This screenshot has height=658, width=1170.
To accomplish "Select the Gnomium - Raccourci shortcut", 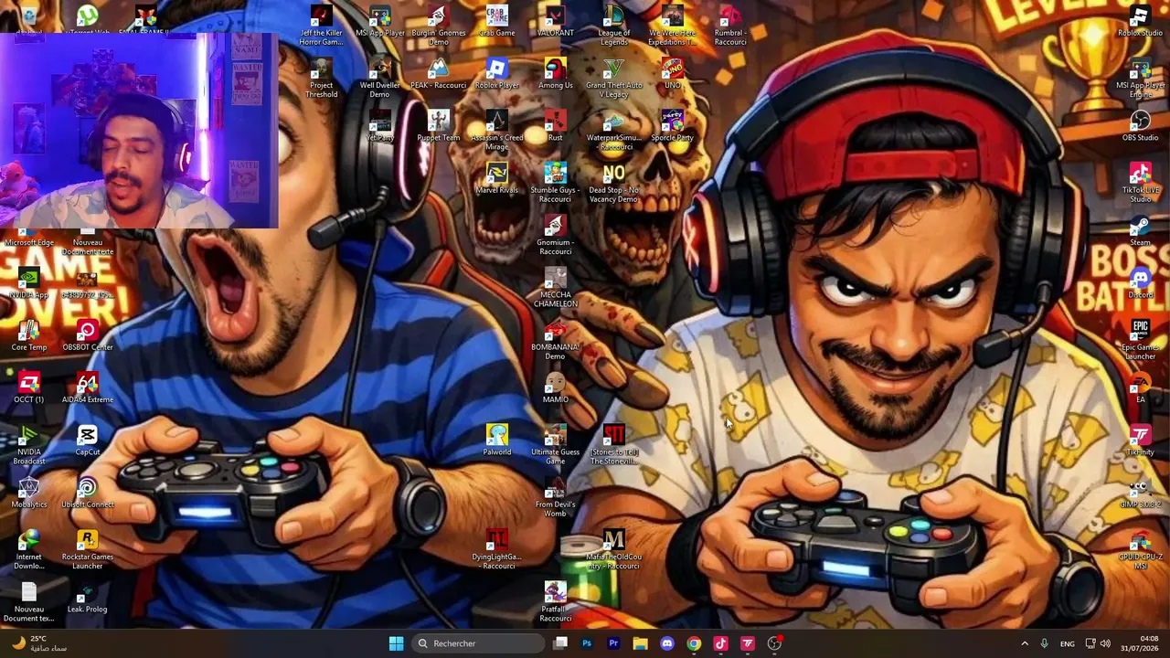I will [555, 236].
